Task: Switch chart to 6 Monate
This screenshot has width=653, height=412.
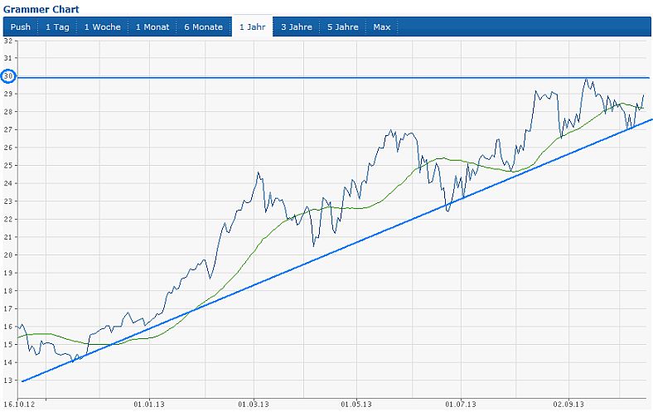Action: (203, 27)
